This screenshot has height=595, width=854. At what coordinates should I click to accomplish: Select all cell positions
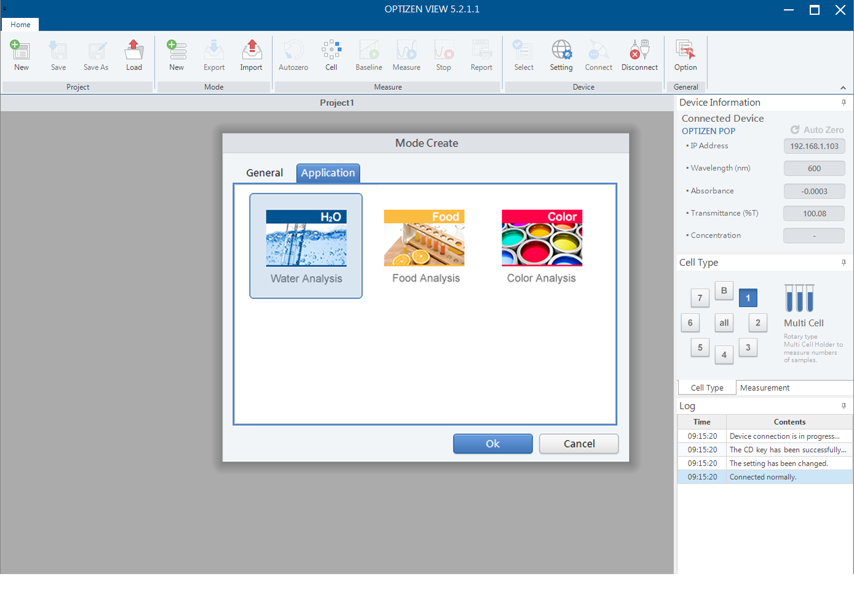point(724,322)
